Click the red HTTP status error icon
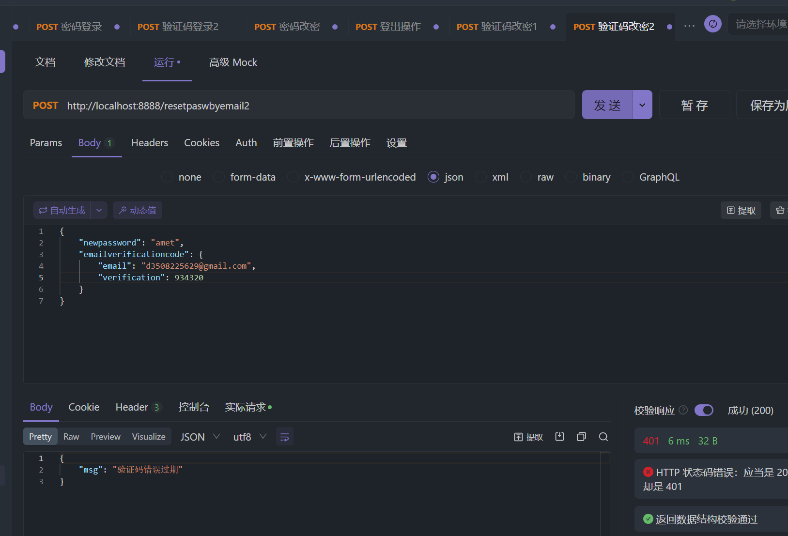Viewport: 788px width, 536px height. (648, 472)
